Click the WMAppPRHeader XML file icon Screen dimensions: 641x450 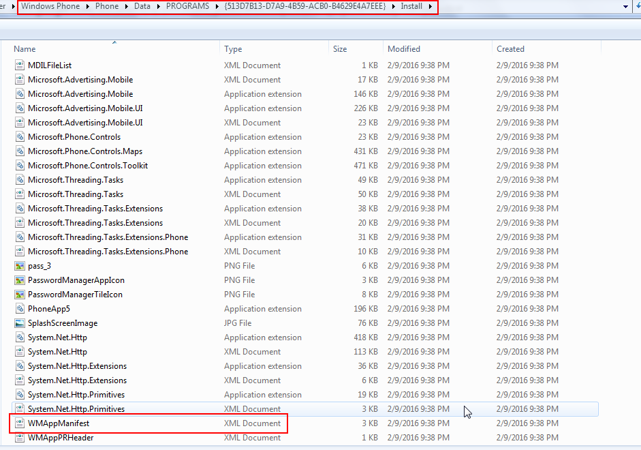click(20, 438)
